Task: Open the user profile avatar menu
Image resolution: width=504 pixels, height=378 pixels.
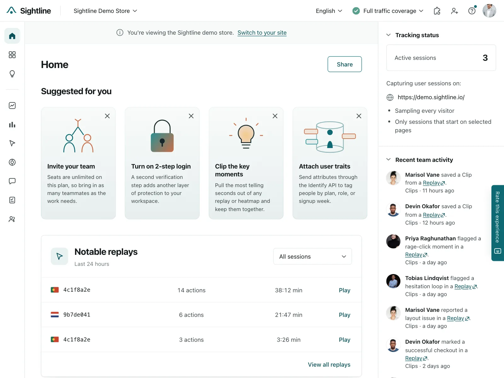Action: 489,11
